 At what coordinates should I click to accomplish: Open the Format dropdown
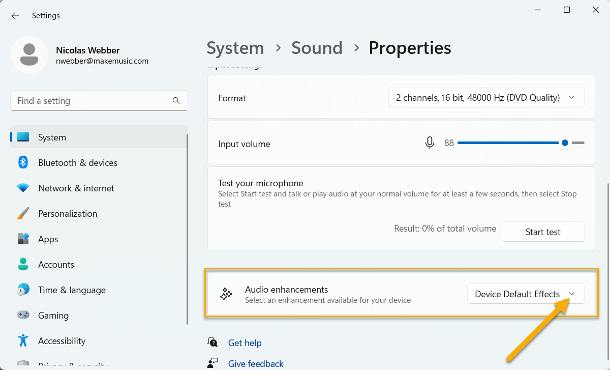pos(486,98)
